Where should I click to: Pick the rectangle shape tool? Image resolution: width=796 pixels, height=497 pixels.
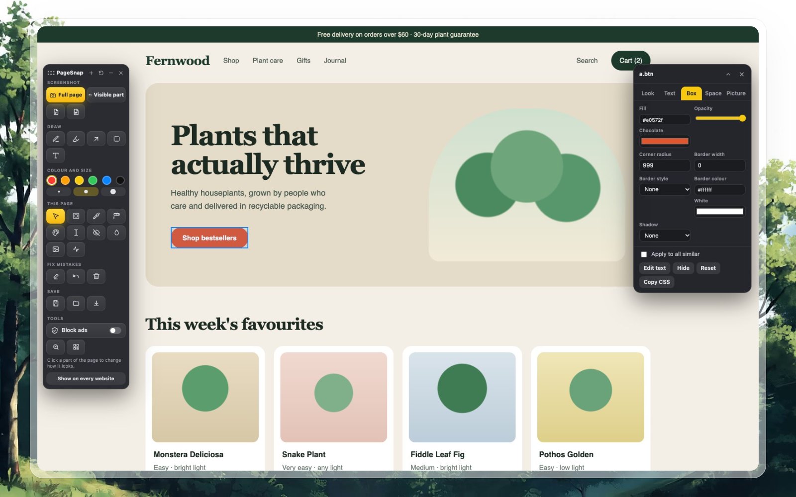(x=116, y=139)
